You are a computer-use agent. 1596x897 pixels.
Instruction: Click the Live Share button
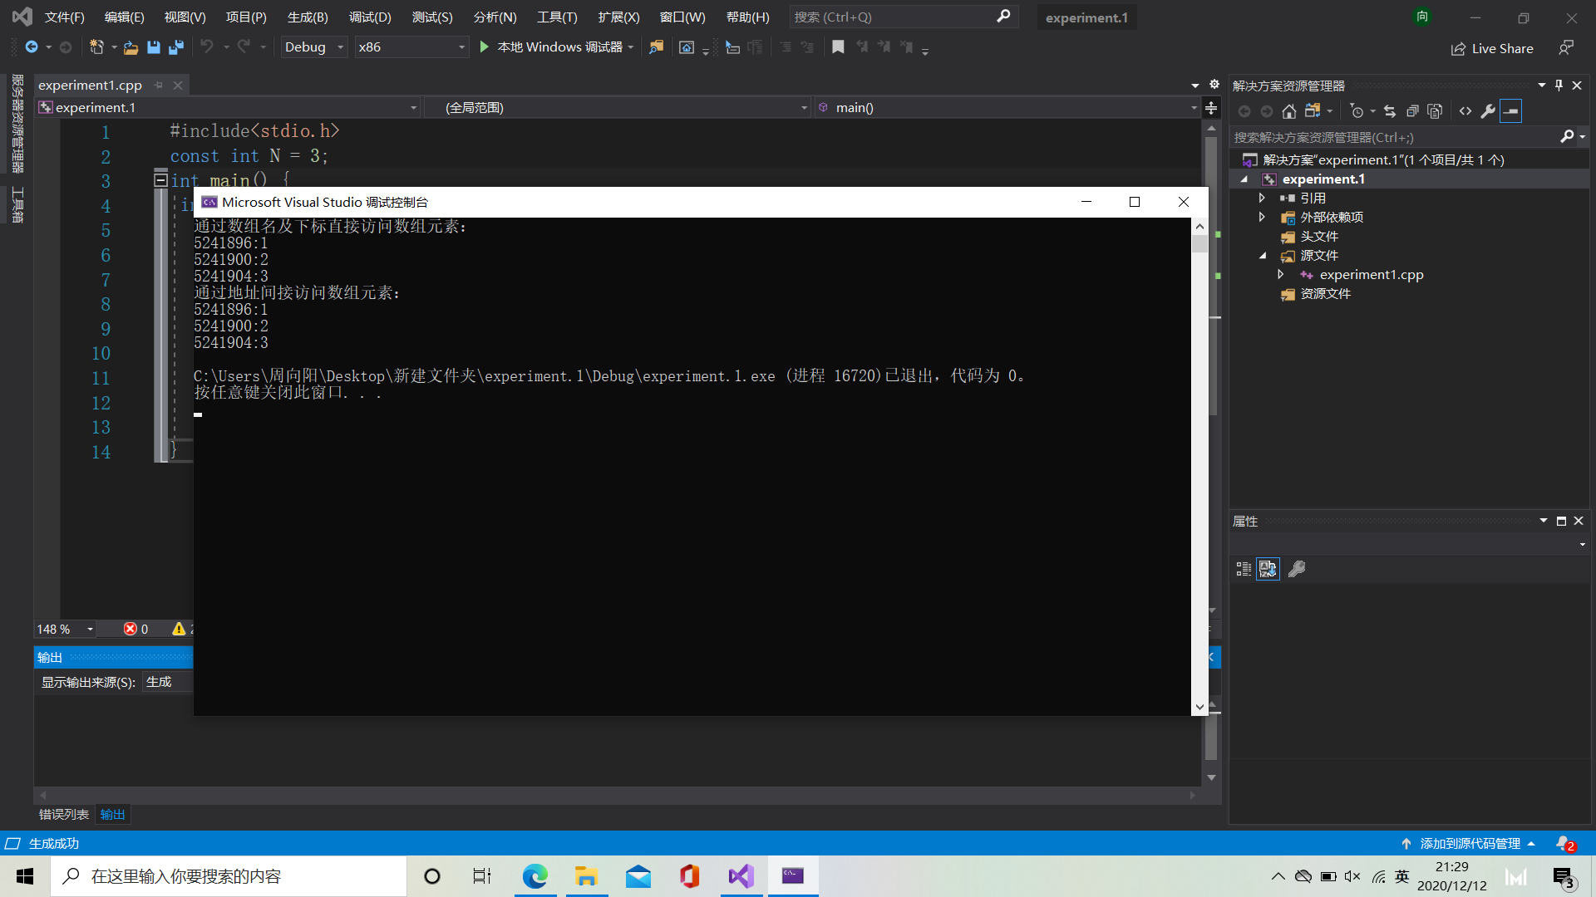[x=1492, y=48]
